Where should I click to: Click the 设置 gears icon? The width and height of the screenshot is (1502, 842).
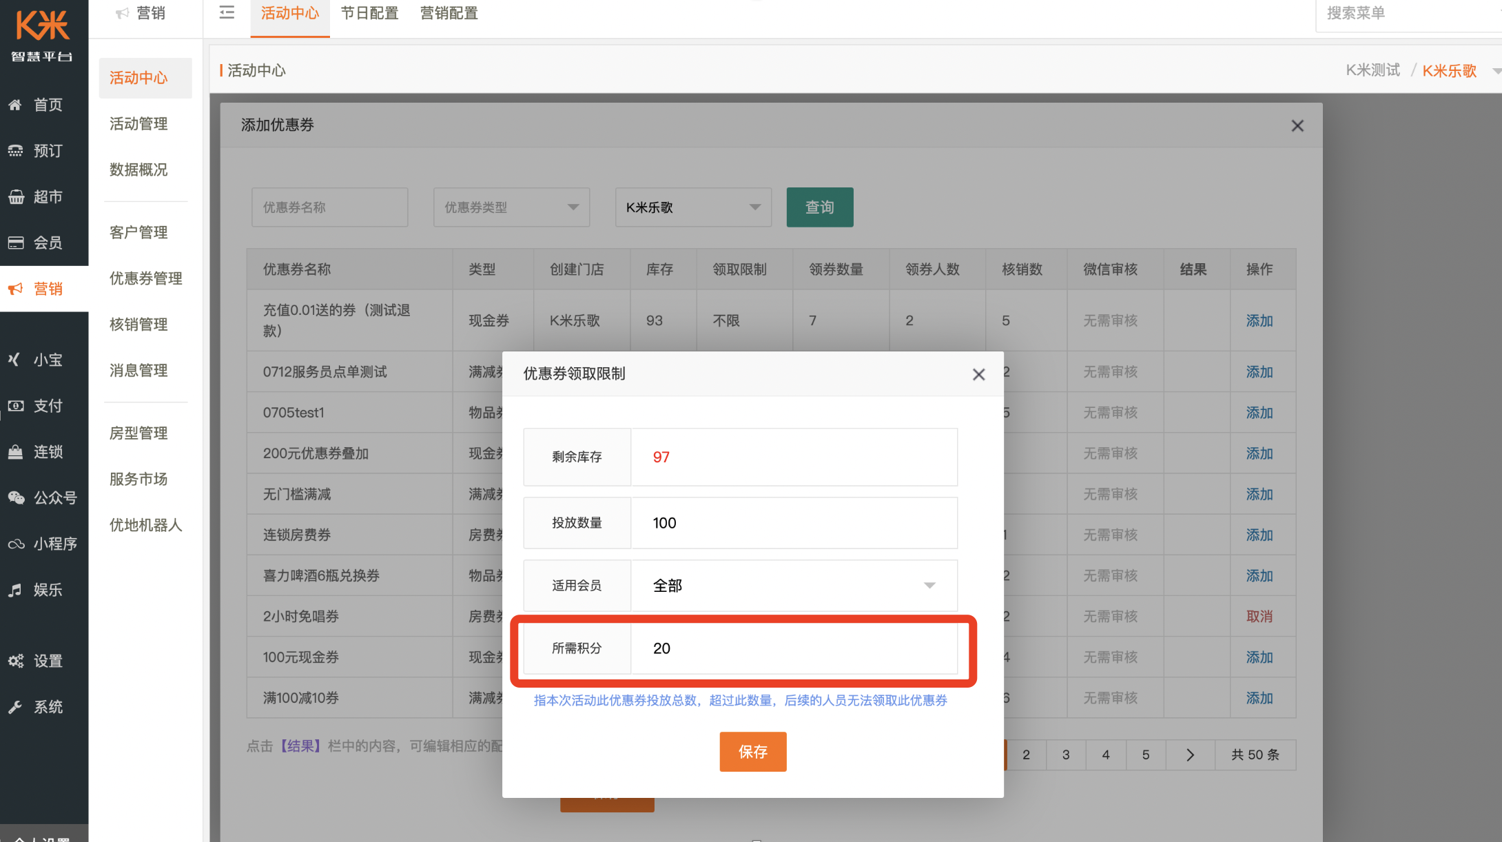tap(15, 661)
